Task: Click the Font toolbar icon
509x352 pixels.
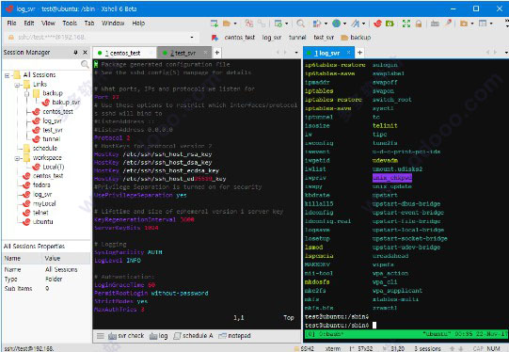Action: point(356,24)
